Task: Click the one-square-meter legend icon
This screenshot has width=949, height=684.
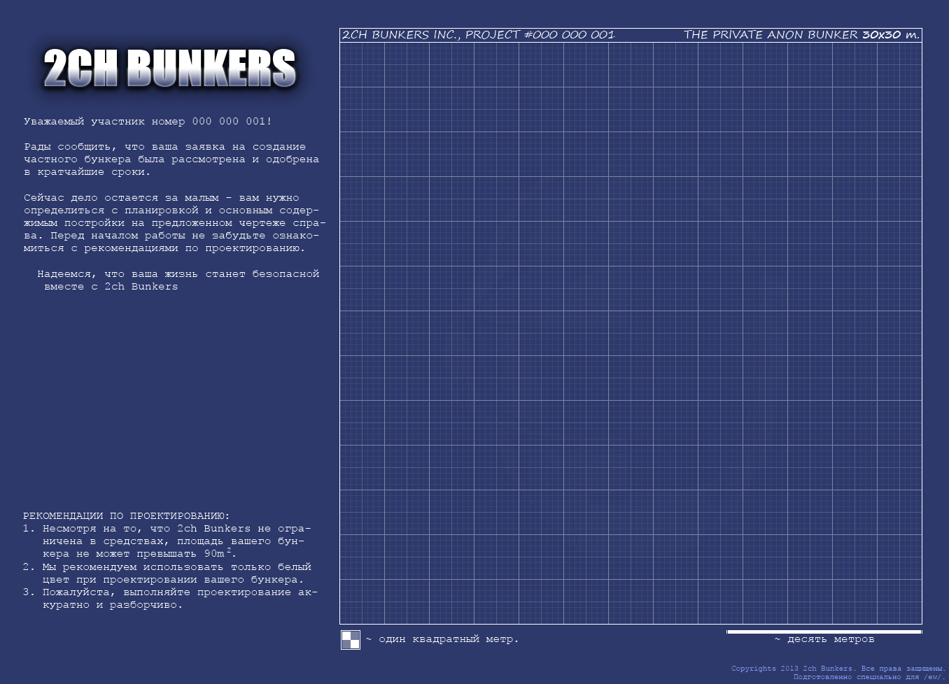Action: 351,640
